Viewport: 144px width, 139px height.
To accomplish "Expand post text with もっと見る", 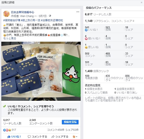I will point(10,38).
